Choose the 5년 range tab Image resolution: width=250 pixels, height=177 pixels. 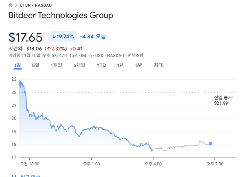pos(139,65)
